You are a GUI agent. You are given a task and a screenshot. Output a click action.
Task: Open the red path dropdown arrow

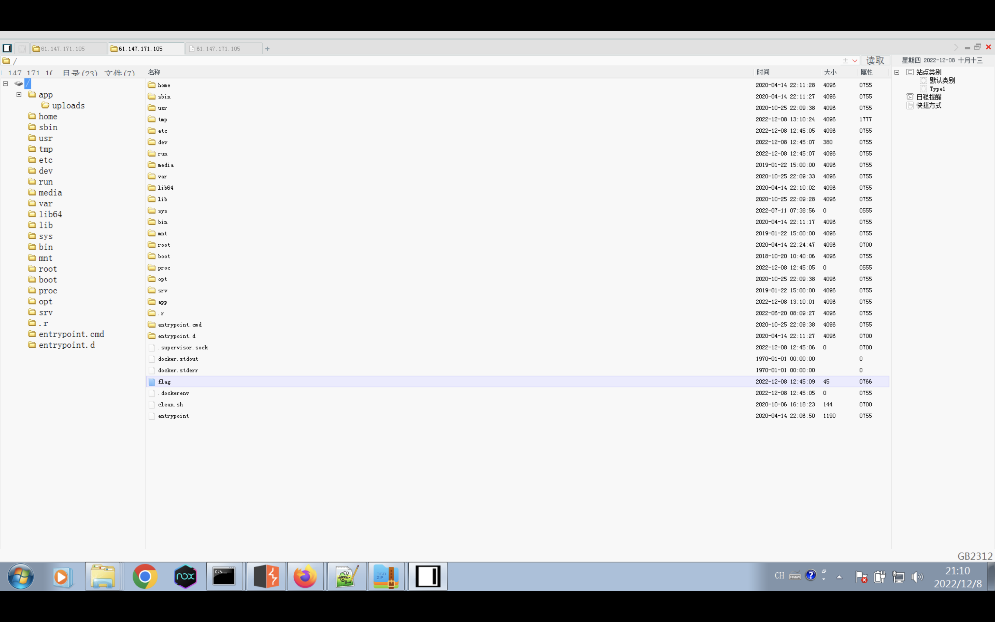pos(855,61)
